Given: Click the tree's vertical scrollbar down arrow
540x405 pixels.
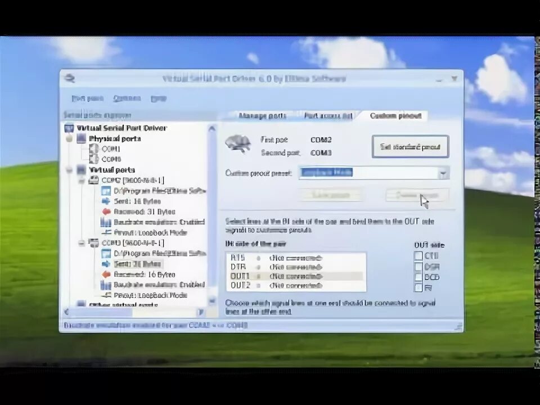Looking at the screenshot, I should [x=212, y=300].
